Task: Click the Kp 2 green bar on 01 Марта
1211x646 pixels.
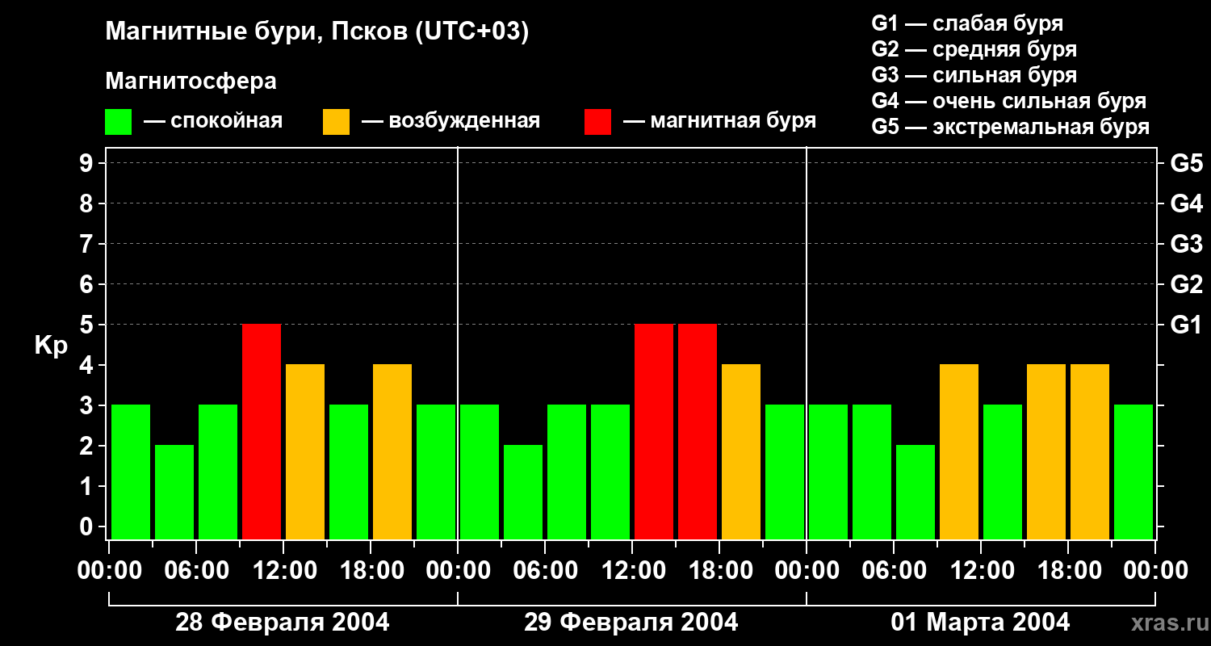Action: (916, 493)
